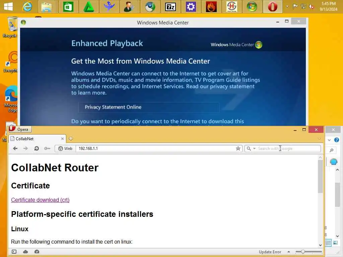Open the blue-green globe taskbar app
Screen dimensions: 343x257
click(150, 7)
